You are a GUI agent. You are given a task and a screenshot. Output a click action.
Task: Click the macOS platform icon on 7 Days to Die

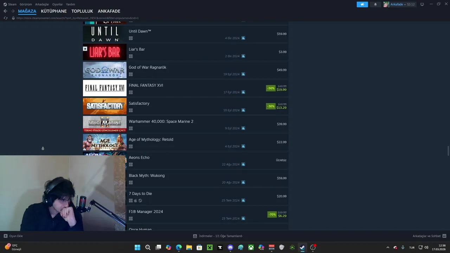(135, 201)
